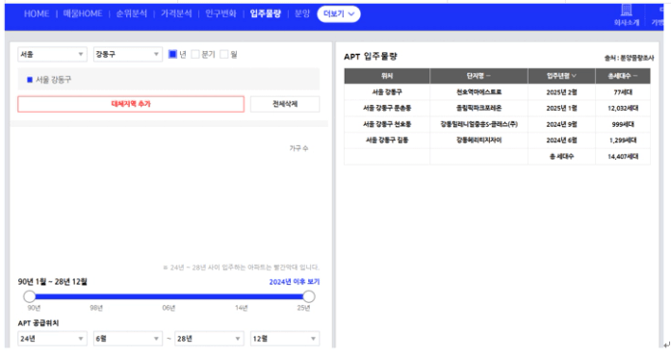Click the 14,407세대 total cell

623,157
